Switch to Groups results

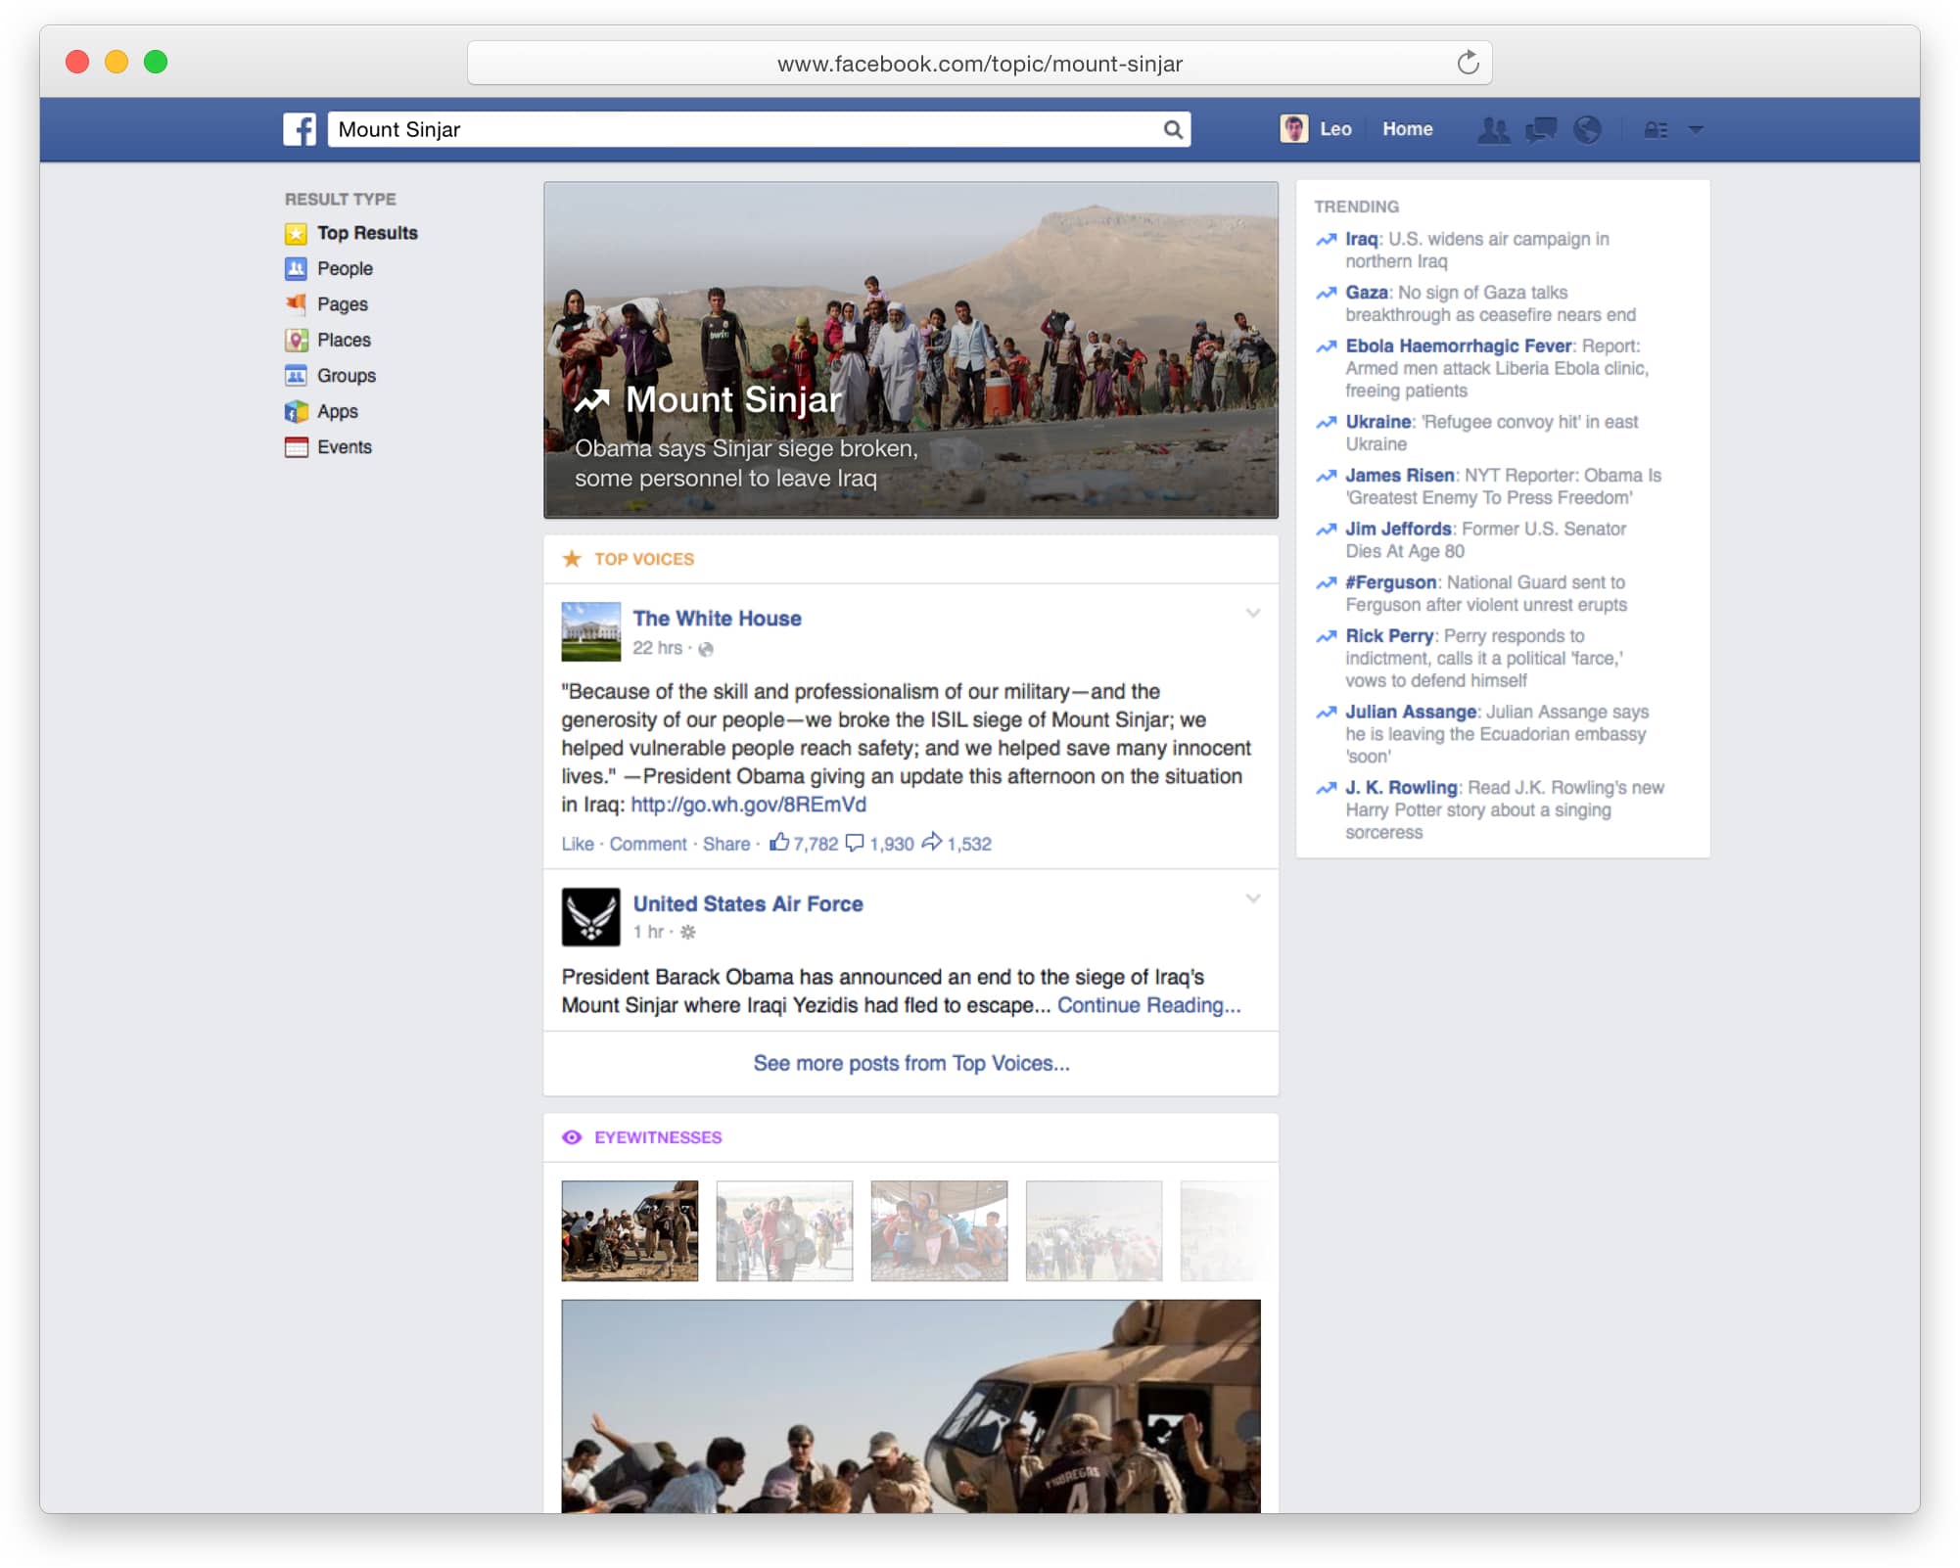pos(347,376)
